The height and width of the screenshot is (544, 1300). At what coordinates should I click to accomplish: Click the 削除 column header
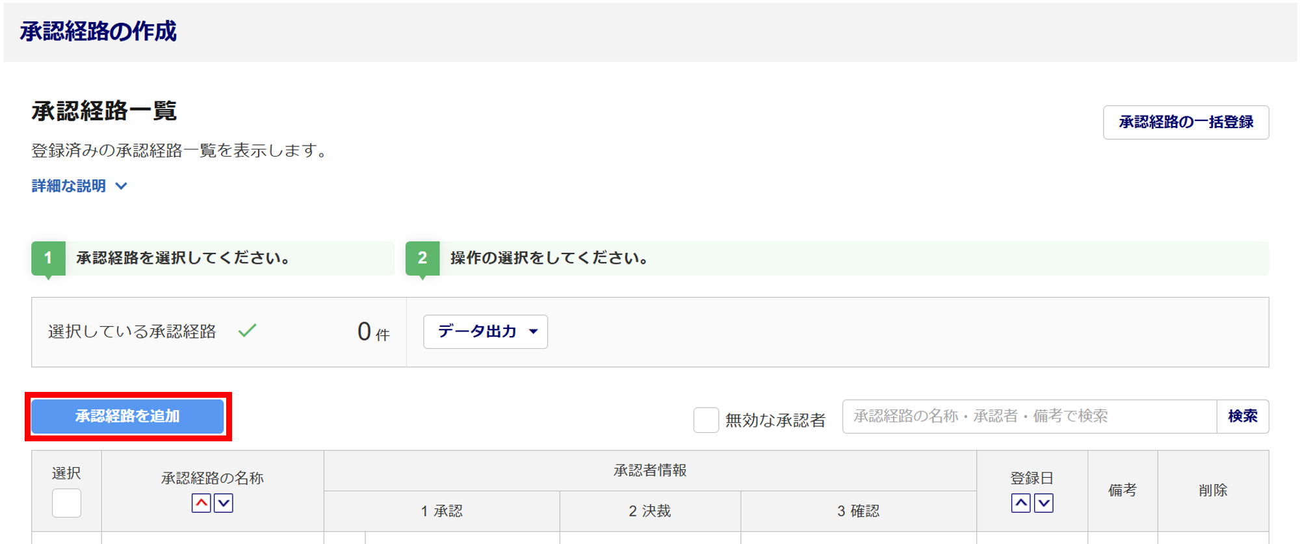point(1213,490)
